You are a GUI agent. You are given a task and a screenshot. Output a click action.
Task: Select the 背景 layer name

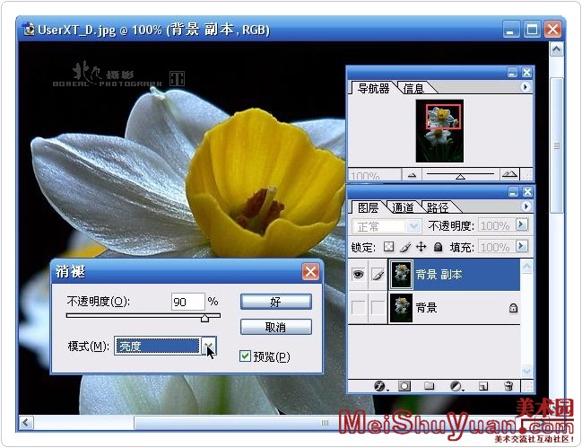426,308
